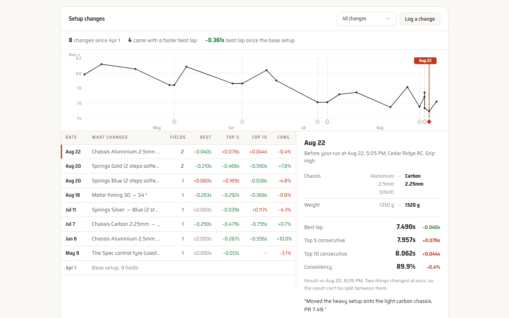Click the TOP 10 column header

[x=259, y=138]
